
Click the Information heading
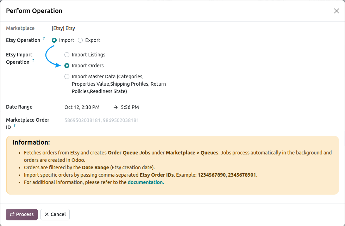pyautogui.click(x=31, y=142)
